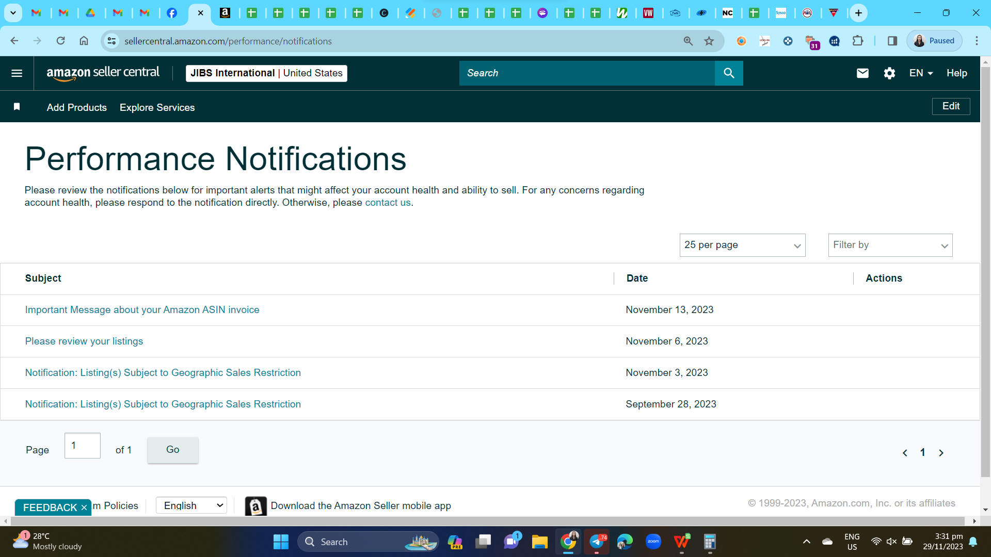The height and width of the screenshot is (557, 991).
Task: Open the Paused profile button
Action: (935, 41)
